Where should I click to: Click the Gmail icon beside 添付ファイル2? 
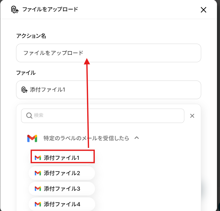pyautogui.click(x=38, y=173)
